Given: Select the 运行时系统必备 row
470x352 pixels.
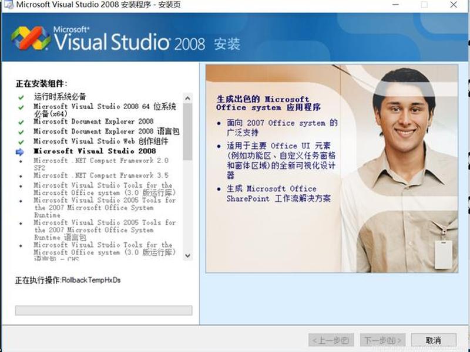Looking at the screenshot, I should click(60, 96).
